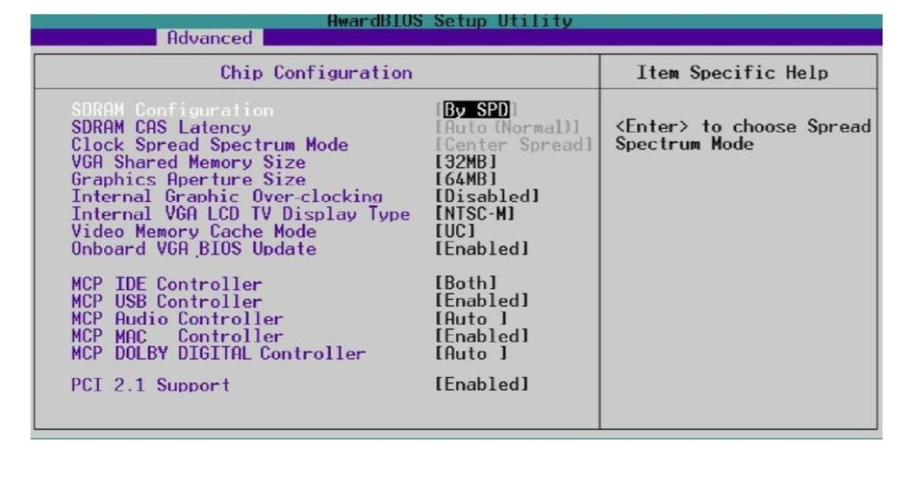Select the Advanced tab

point(209,37)
